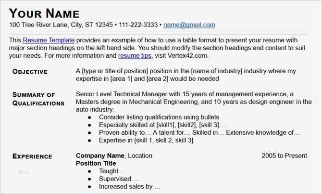This screenshot has width=322, height=194.
Task: Click the Experience section heading
Action: point(32,156)
